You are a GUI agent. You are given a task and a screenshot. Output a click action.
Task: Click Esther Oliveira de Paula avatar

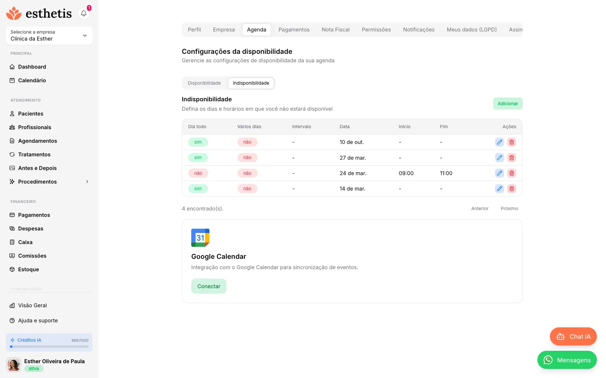[14, 365]
